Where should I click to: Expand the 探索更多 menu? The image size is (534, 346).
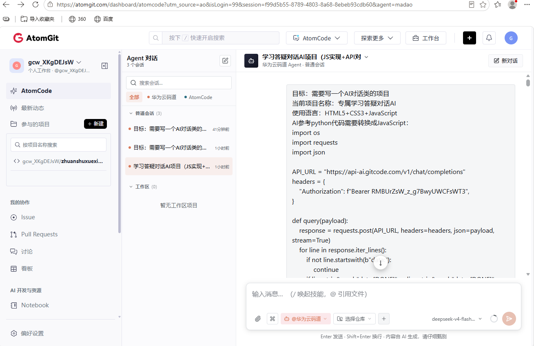click(x=377, y=38)
